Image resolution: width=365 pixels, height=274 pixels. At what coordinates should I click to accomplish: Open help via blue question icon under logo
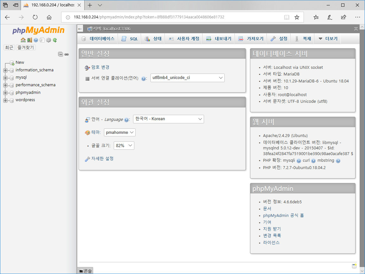pos(35,40)
